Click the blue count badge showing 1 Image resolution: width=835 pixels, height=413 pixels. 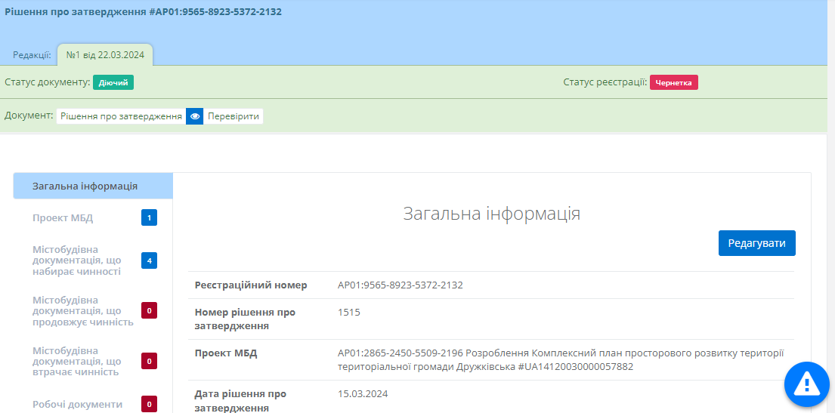pyautogui.click(x=149, y=218)
